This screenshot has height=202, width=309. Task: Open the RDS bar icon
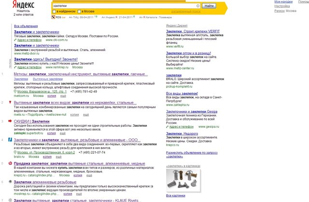click(53, 17)
